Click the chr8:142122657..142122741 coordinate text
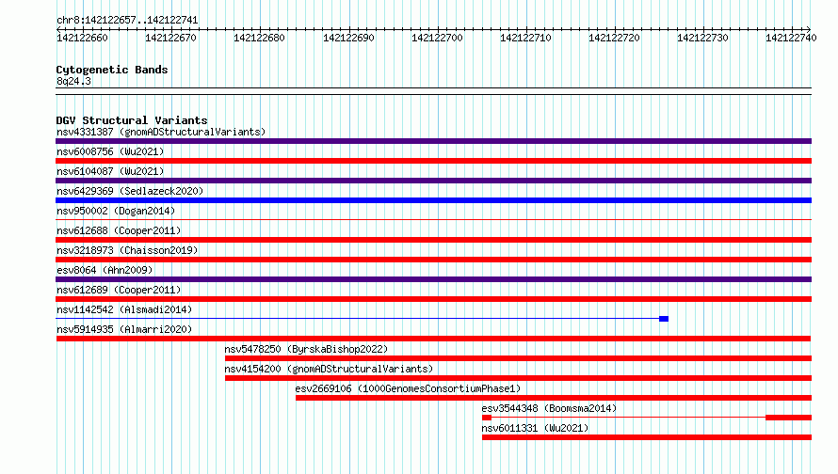The height and width of the screenshot is (474, 838). coord(127,20)
